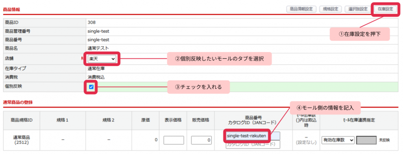Select the 消費税 row label
Viewport: 403px width, 154px height.
[x=11, y=77]
